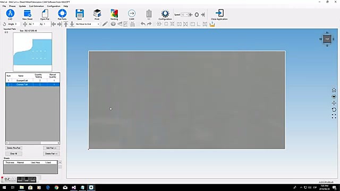Step simulation backward to start
340x191 pixels.
click(x=191, y=15)
